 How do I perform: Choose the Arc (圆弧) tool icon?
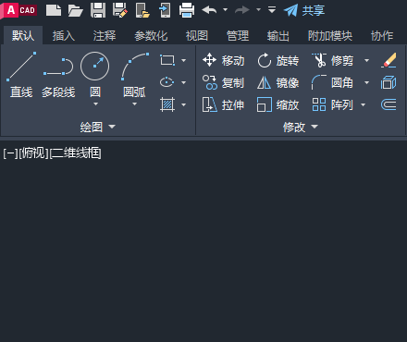pyautogui.click(x=135, y=66)
